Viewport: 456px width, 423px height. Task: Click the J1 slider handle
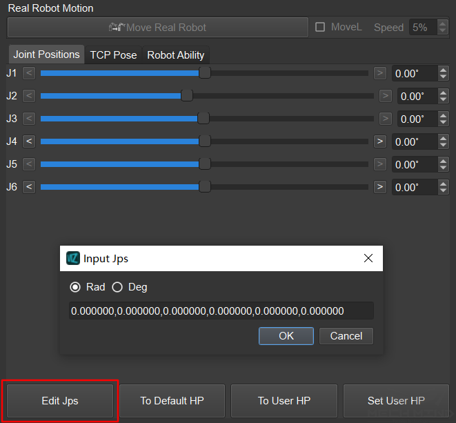(205, 73)
